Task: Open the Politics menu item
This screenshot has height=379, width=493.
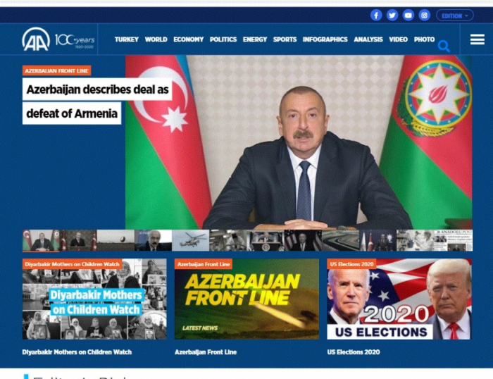Action: pyautogui.click(x=223, y=39)
